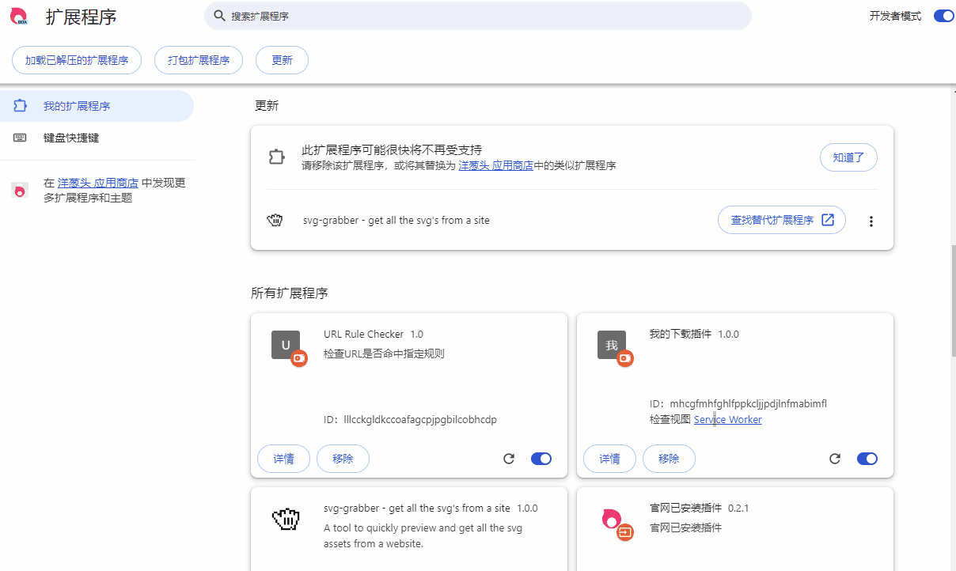The image size is (956, 571).
Task: Dismiss the warning with 知道了
Action: [x=848, y=157]
